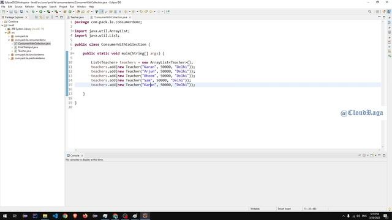Open the Project menu
The width and height of the screenshot is (392, 220).
[x=63, y=7]
